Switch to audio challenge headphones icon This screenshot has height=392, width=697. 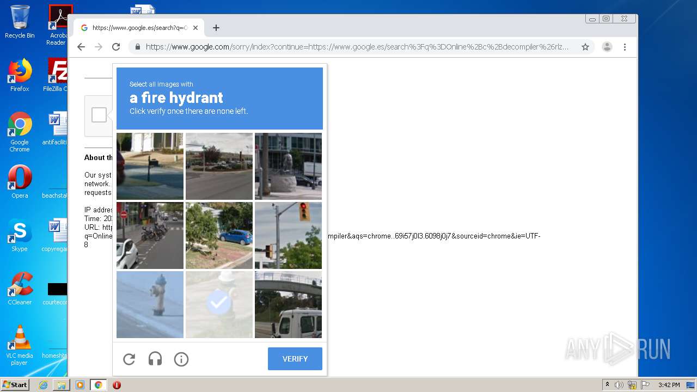point(155,359)
